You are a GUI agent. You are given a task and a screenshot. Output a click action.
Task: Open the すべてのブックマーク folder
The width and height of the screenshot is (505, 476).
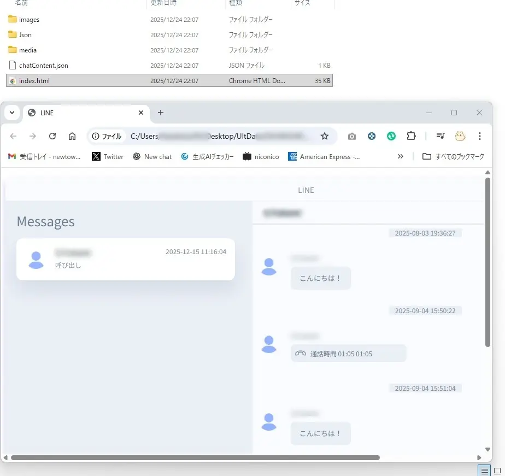click(454, 156)
